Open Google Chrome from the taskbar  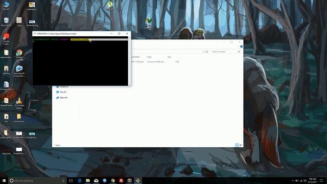tap(113, 180)
